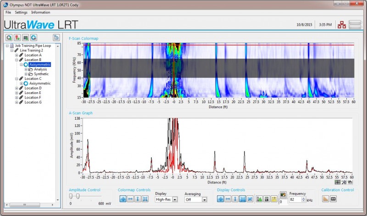Toggle the crosshair cursor tool below the A-Scan graph
The image size is (367, 216).
tap(338, 182)
